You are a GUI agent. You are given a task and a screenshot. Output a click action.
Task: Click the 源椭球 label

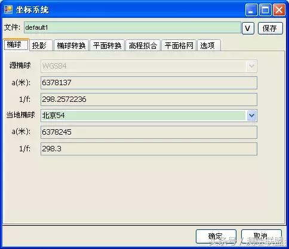[20, 65]
